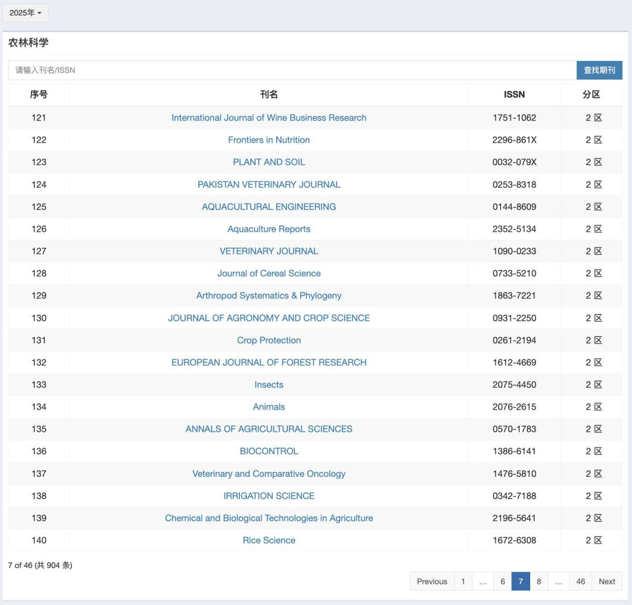Select ISSN cell 1751-1062
Screen dimensions: 632x605
tap(514, 118)
